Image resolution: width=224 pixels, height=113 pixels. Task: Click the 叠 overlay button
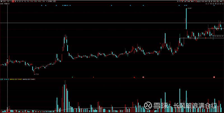[x=209, y=1]
